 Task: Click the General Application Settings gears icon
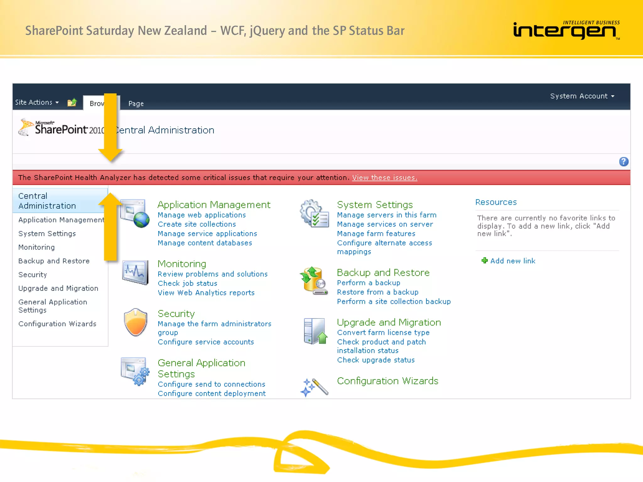135,372
